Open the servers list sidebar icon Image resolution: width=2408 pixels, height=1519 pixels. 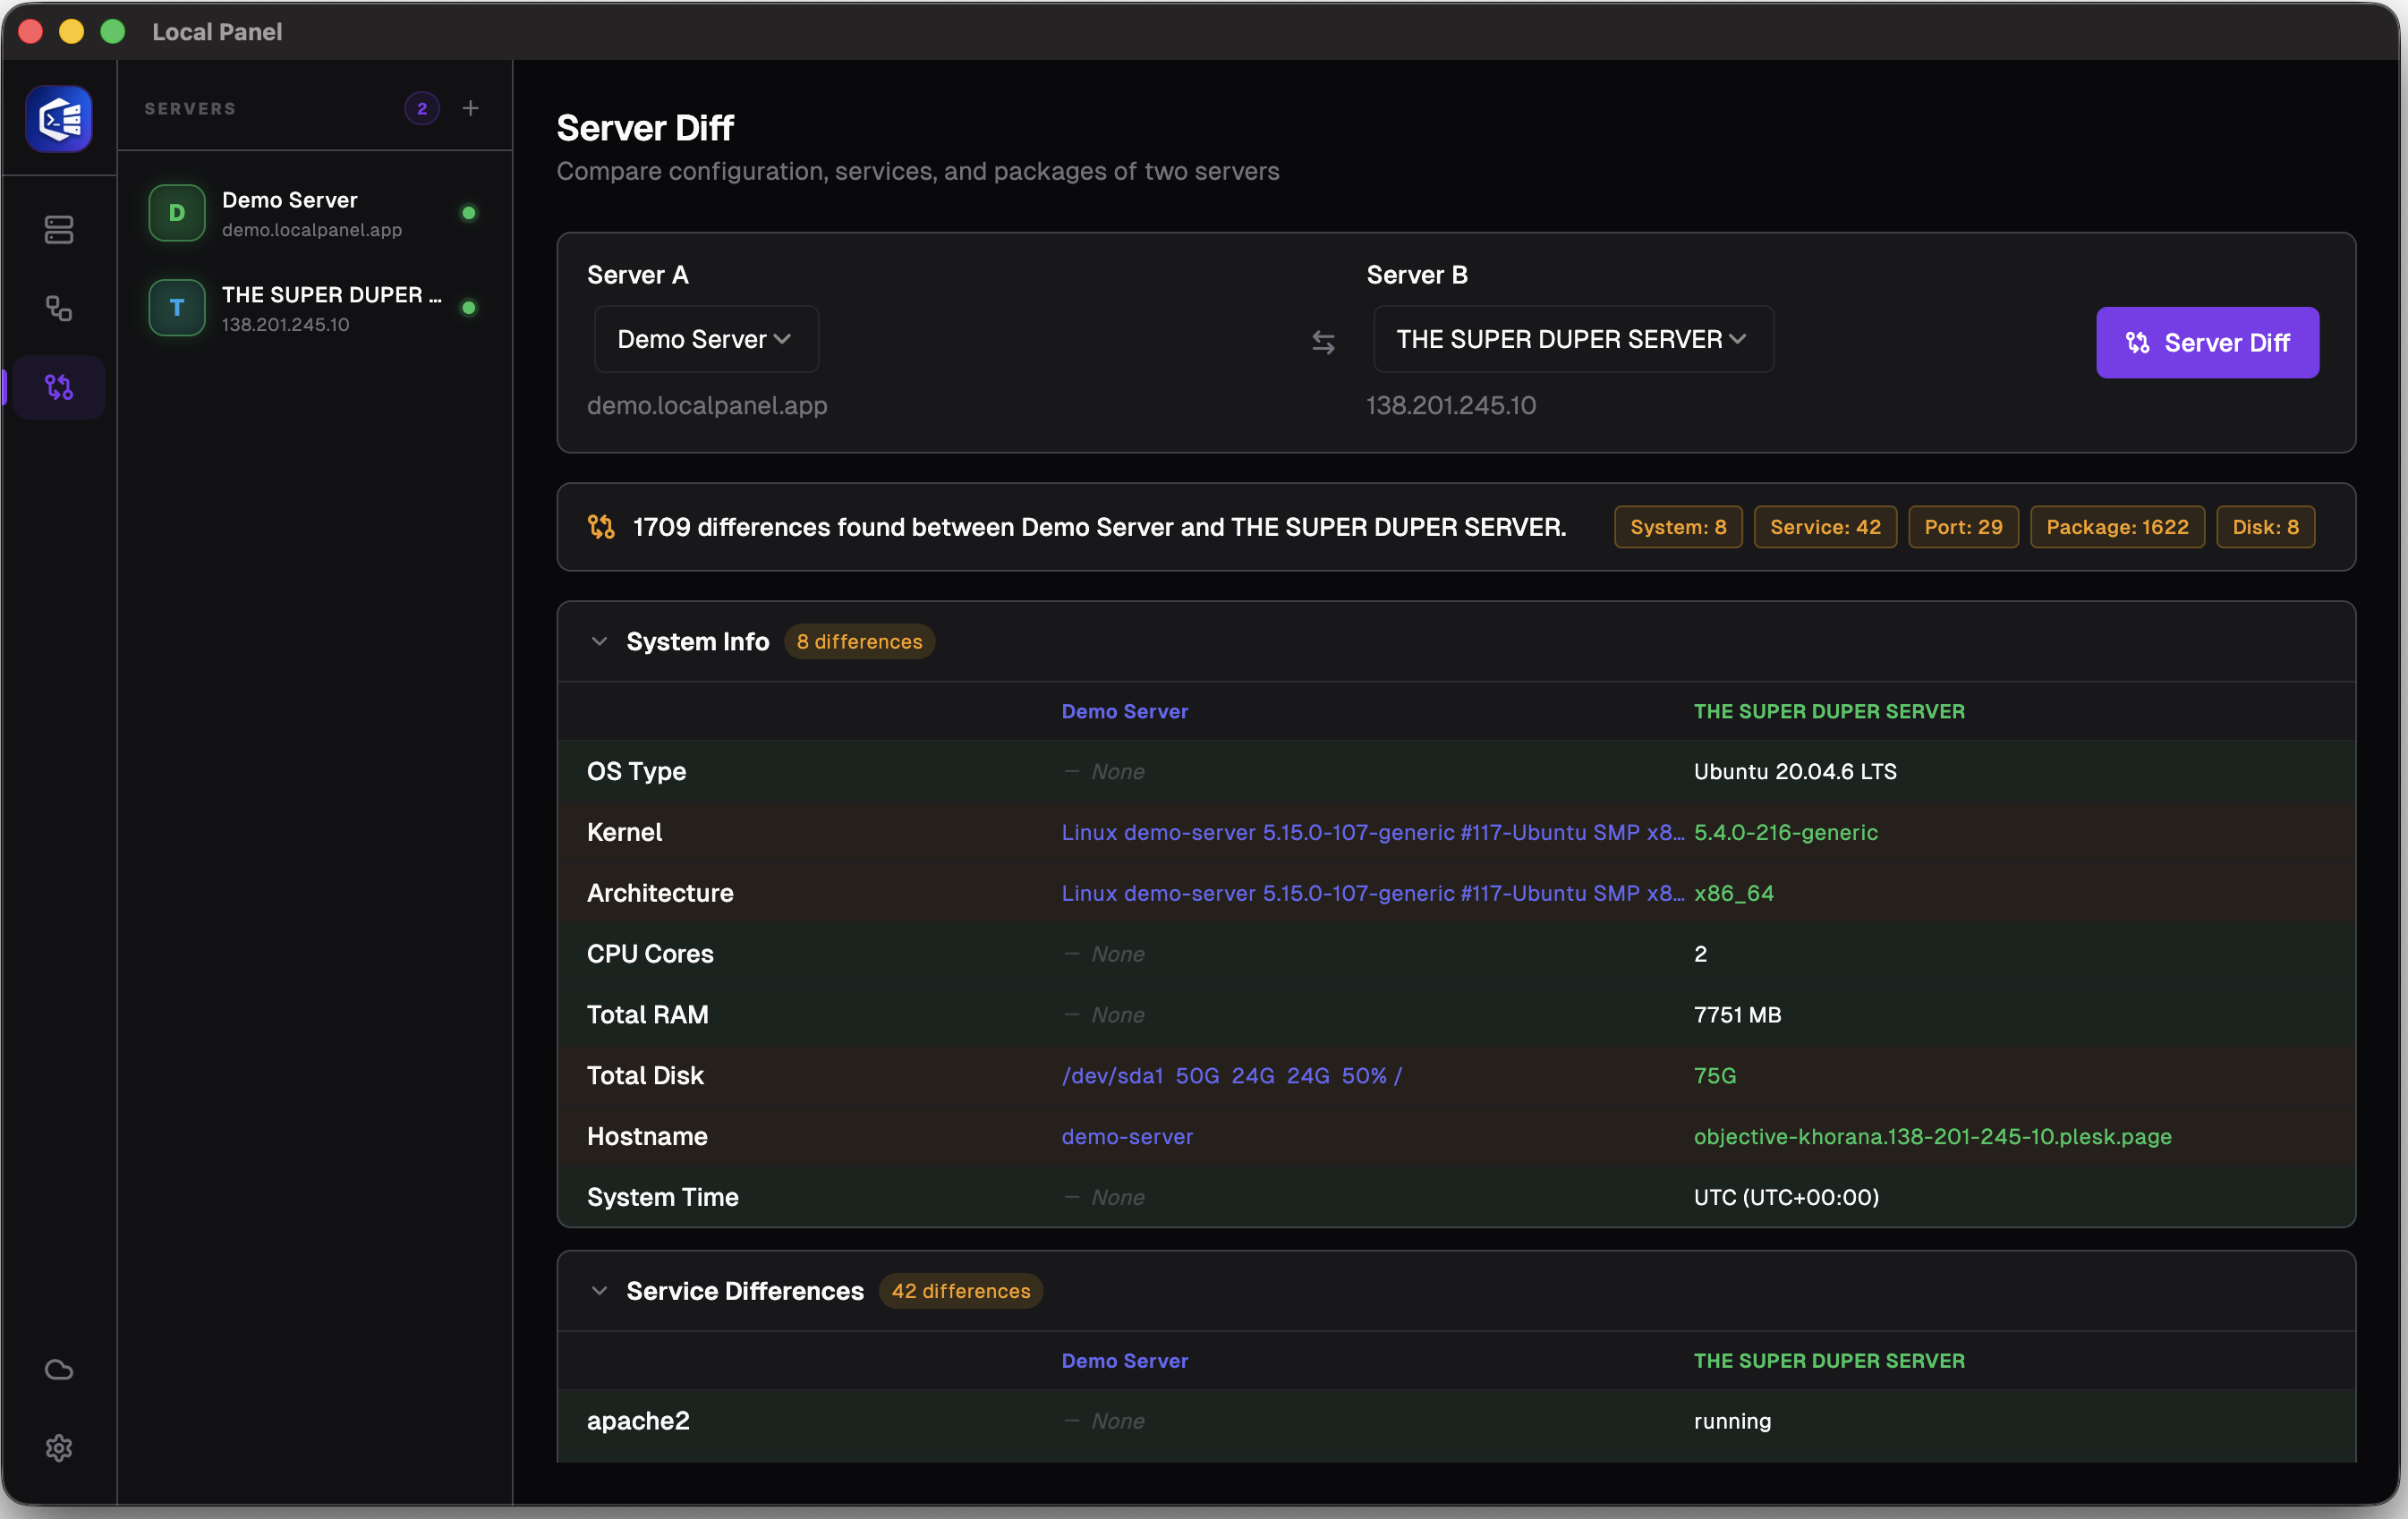click(x=59, y=229)
